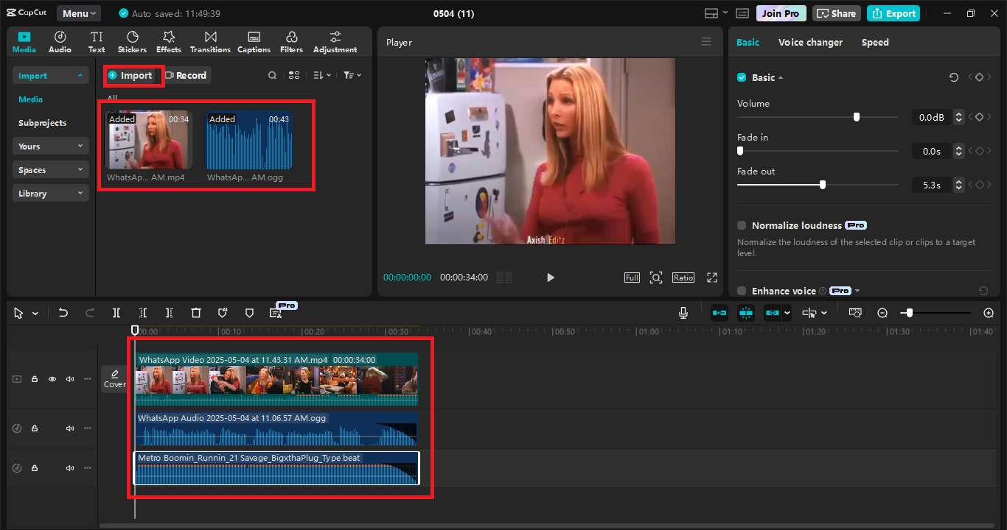The width and height of the screenshot is (1007, 530).
Task: Enable Enhance voice checkbox
Action: click(742, 291)
